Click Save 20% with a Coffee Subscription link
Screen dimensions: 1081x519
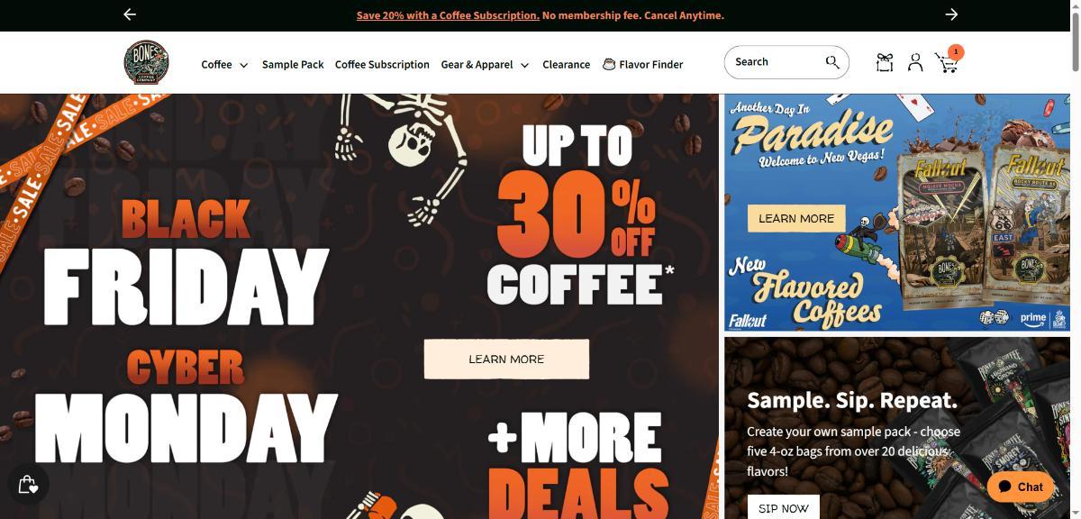(448, 15)
